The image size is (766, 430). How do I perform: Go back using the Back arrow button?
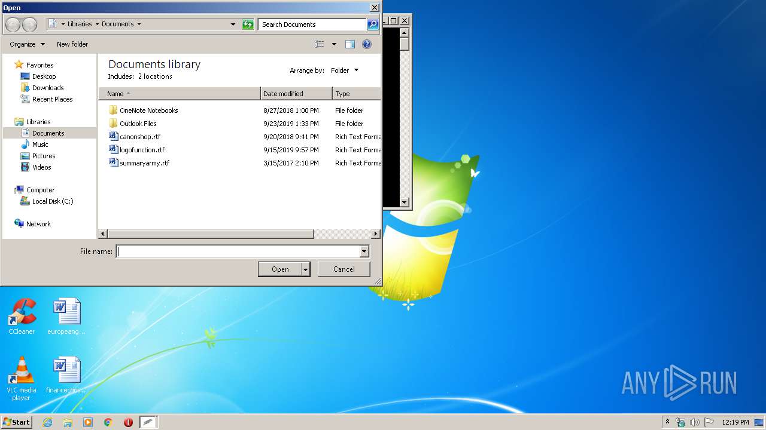click(x=13, y=24)
